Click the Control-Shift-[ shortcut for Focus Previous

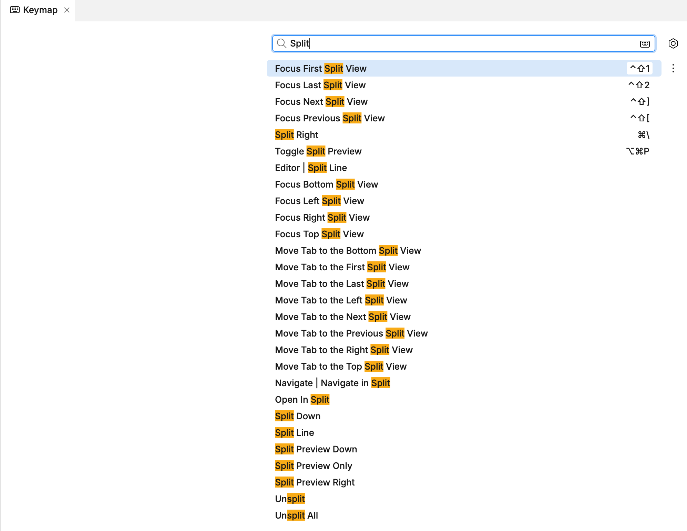[640, 118]
